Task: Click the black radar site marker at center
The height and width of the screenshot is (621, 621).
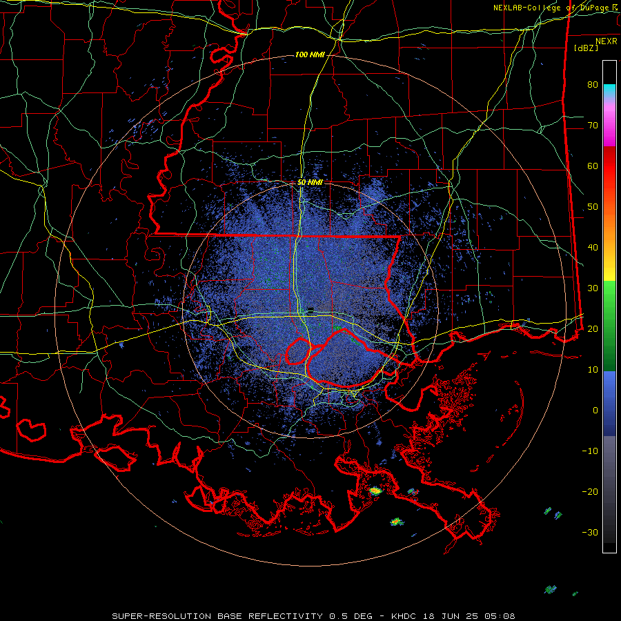Action: pos(310,309)
